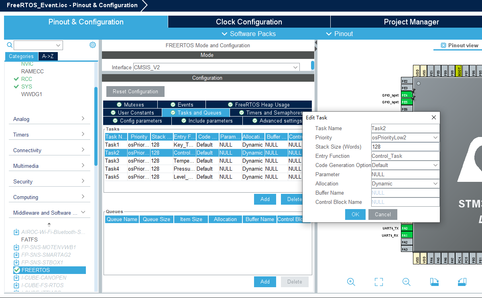Open the Priority dropdown in Edit Task
482x298 pixels.
point(435,137)
